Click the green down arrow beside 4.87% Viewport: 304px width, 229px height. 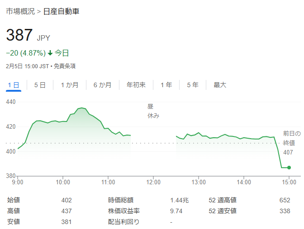(50, 53)
